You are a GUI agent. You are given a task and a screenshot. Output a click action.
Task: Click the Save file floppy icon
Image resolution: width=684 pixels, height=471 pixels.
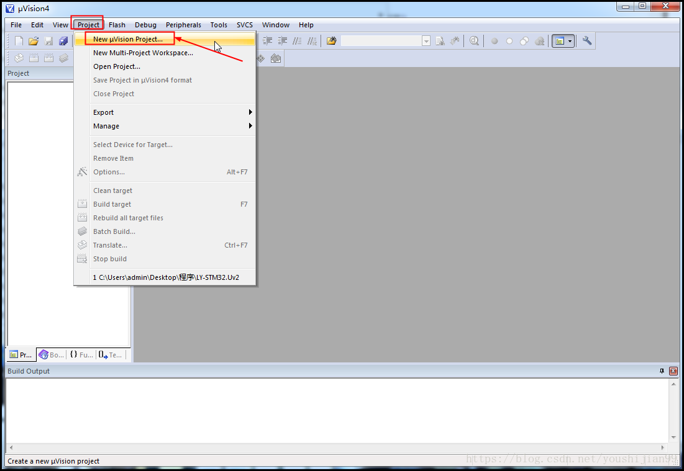coord(48,41)
